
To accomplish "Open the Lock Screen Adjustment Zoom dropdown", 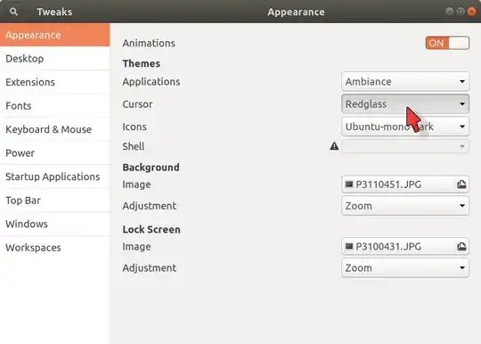I will 405,268.
